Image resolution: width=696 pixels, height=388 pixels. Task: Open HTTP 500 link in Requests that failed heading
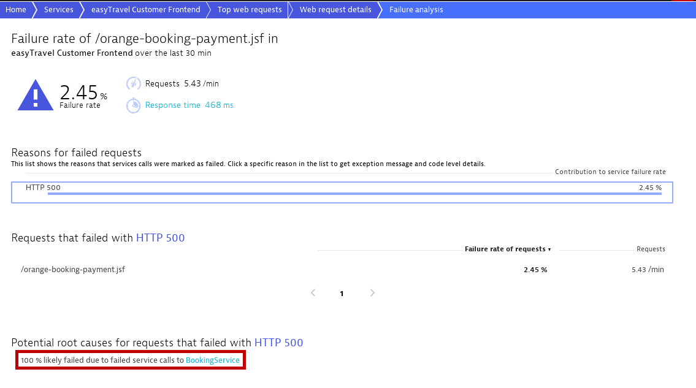(160, 238)
